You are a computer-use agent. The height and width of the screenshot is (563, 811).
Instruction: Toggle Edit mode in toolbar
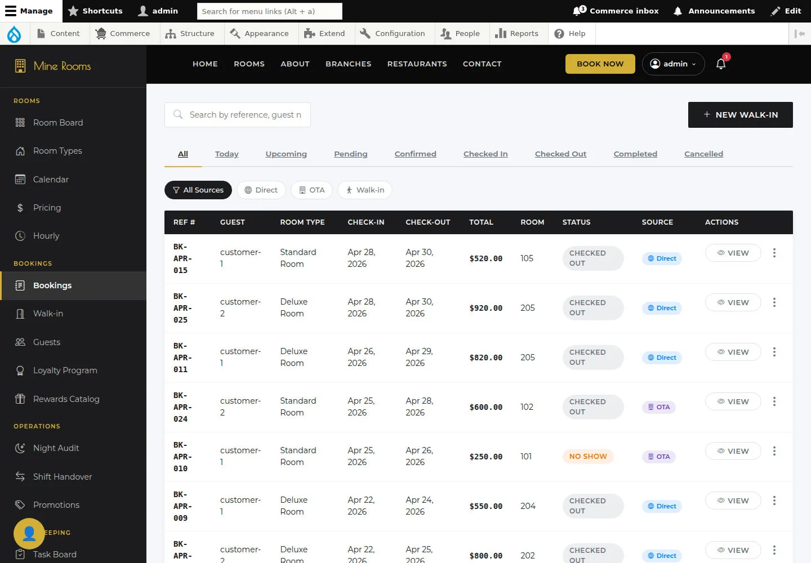pyautogui.click(x=786, y=11)
